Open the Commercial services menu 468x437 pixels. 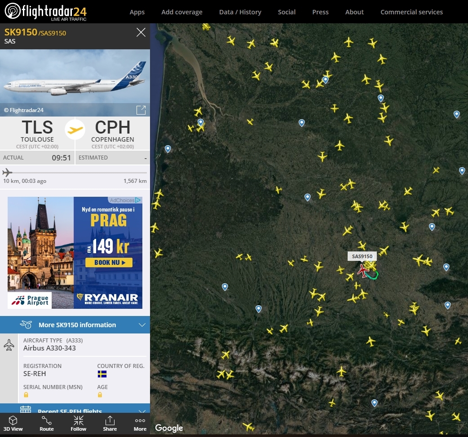click(x=411, y=12)
